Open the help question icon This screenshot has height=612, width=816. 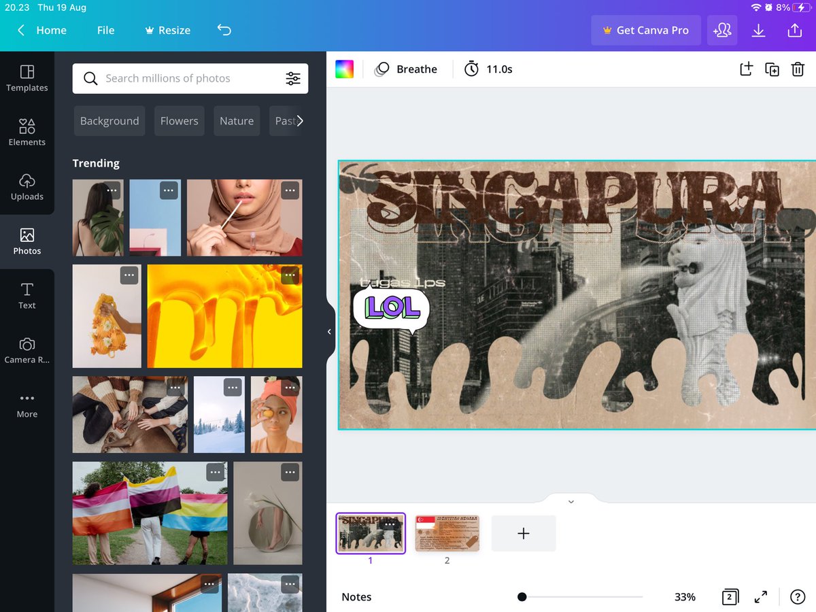[798, 597]
